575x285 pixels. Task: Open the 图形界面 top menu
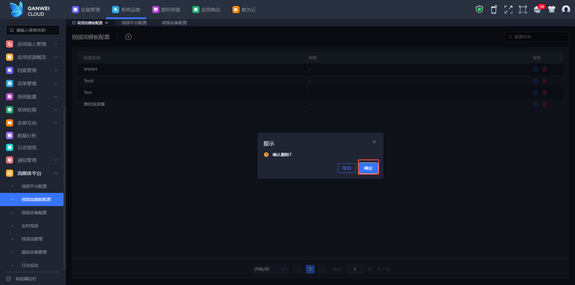coord(166,10)
